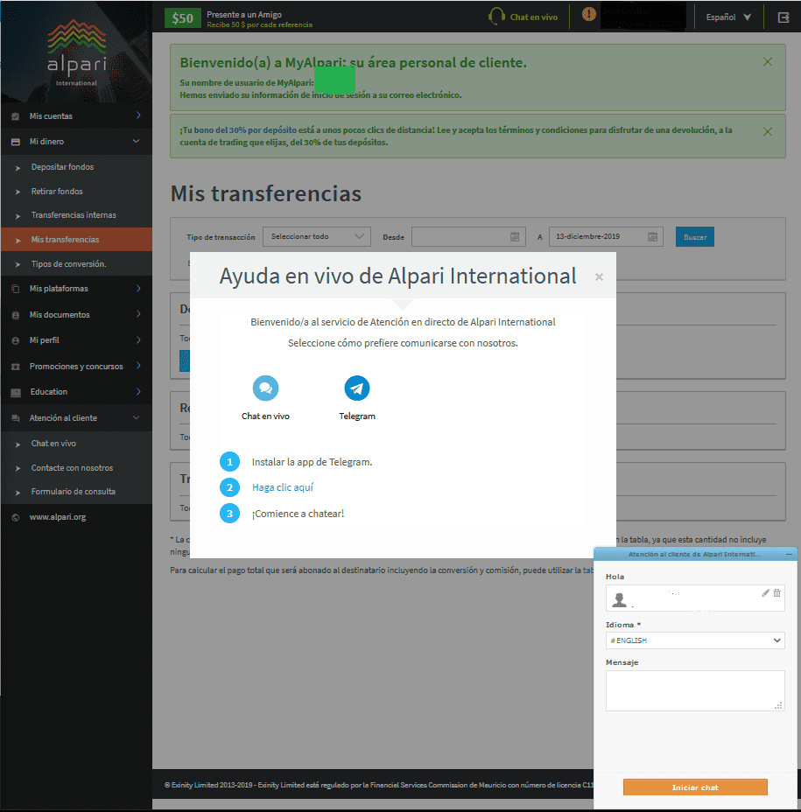This screenshot has width=801, height=812.
Task: Click the Haga clic aquí link
Action: click(282, 487)
